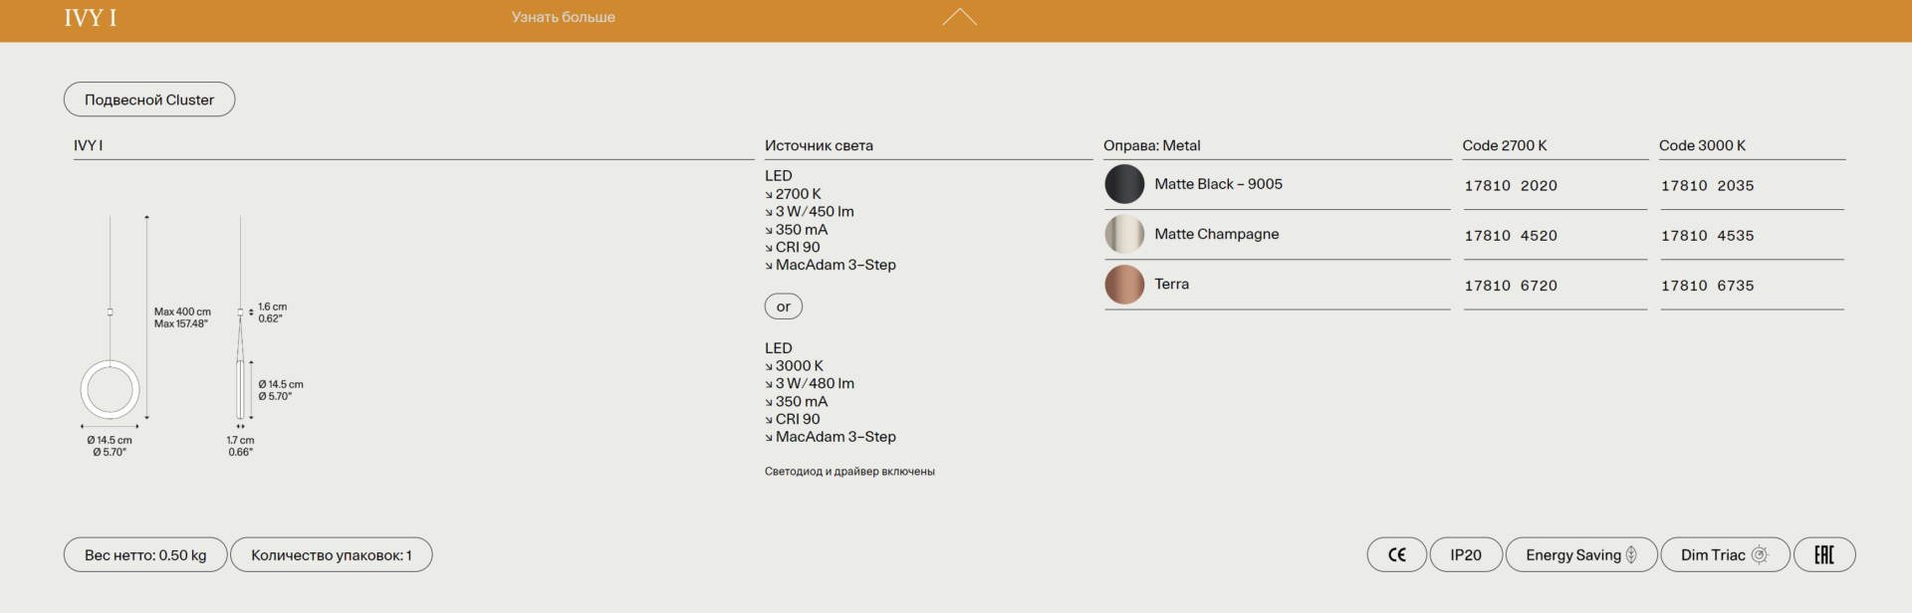Click the 'Количество упаковок: 1' badge
The width and height of the screenshot is (1912, 613).
(x=331, y=555)
